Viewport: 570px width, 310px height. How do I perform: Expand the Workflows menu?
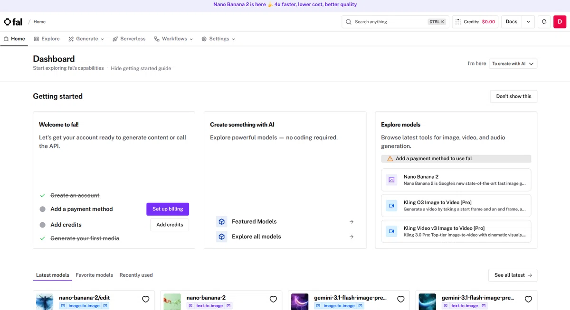[x=173, y=39]
